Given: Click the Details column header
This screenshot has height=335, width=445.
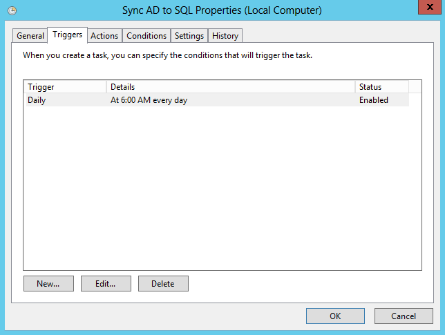Looking at the screenshot, I should pyautogui.click(x=231, y=87).
